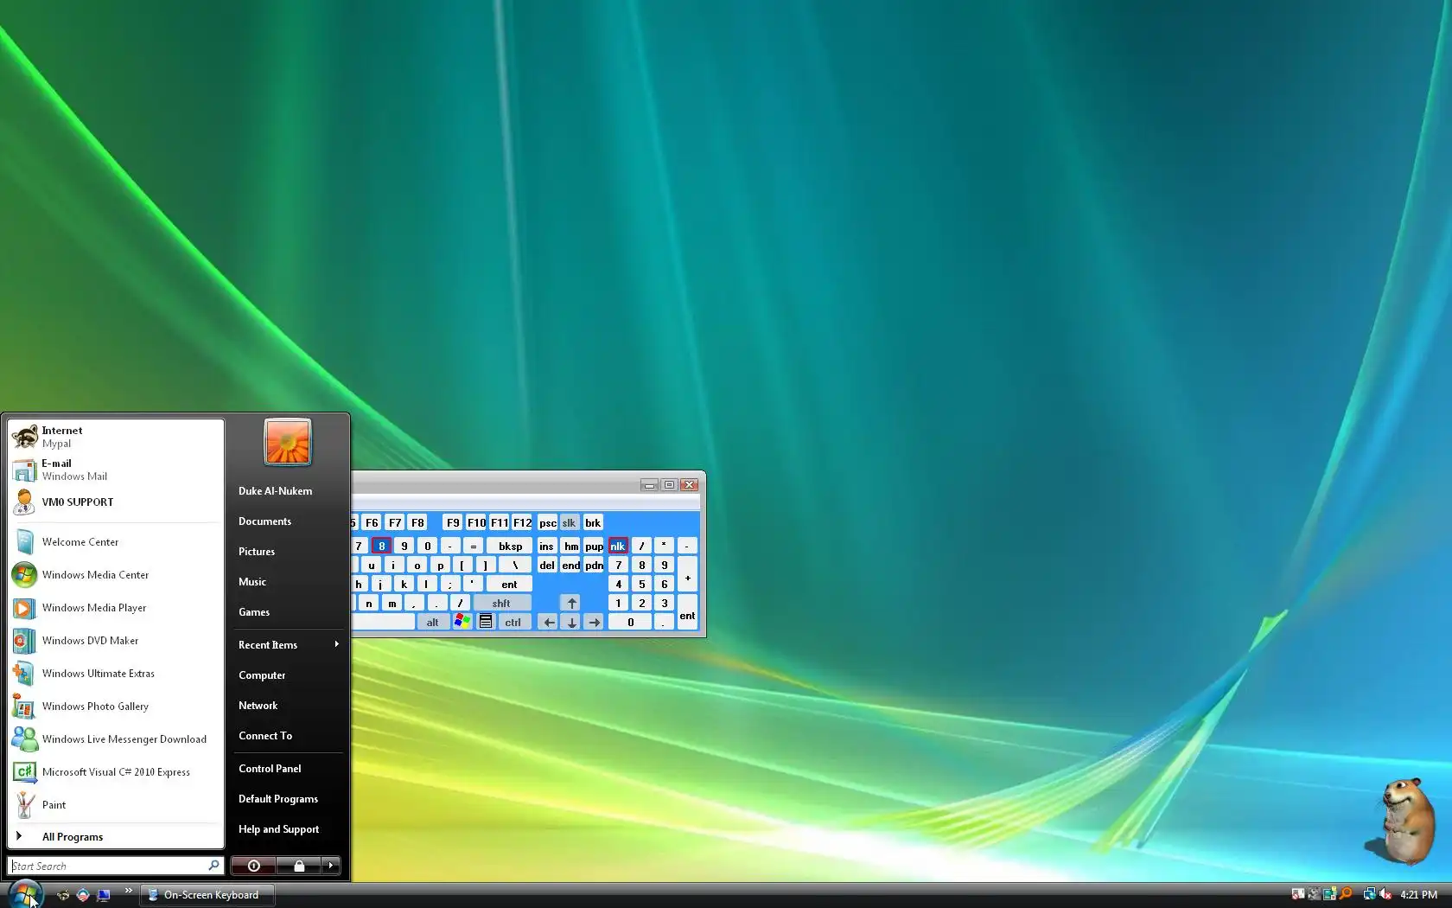This screenshot has width=1452, height=908.
Task: Click the left arrow key on On-Screen Keyboard
Action: tap(549, 622)
